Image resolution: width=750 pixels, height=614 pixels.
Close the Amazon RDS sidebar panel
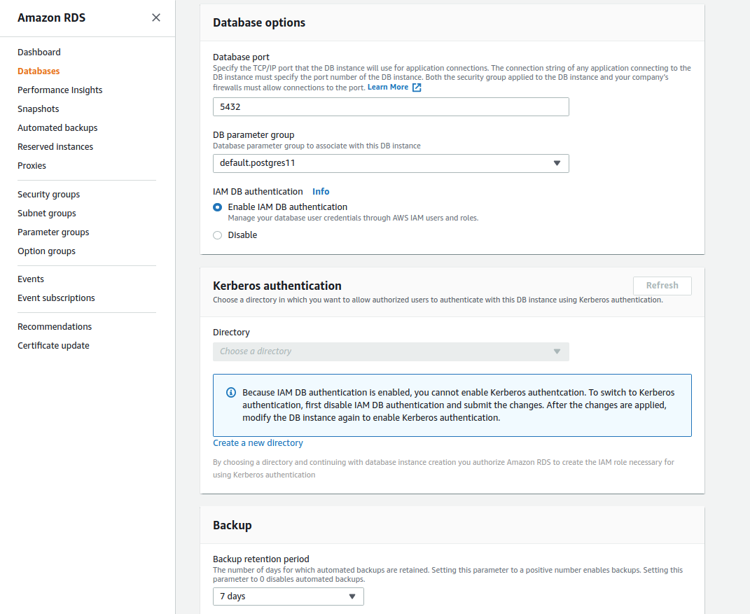point(156,18)
